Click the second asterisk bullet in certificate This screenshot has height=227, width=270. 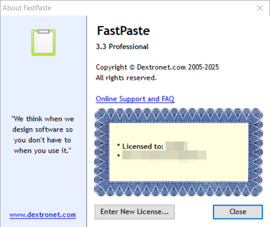click(119, 156)
